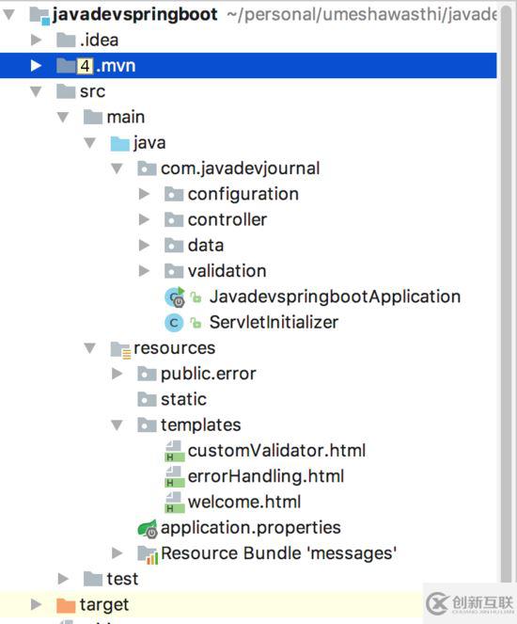
Task: Click the vertical scrollbar of project tree
Action: (506, 293)
